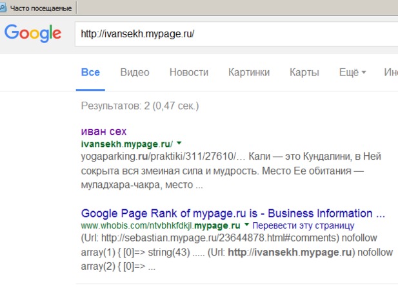Screen dimensions: 398x293
Task: Select the 'Все' results tab
Action: click(90, 73)
